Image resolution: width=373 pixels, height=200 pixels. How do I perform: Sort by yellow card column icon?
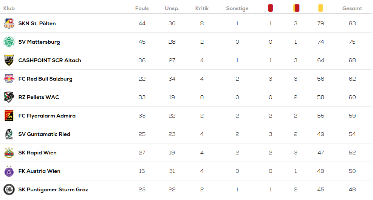tap(321, 8)
